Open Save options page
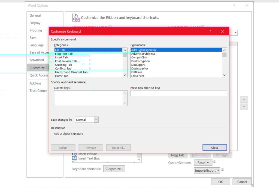 (x=33, y=38)
